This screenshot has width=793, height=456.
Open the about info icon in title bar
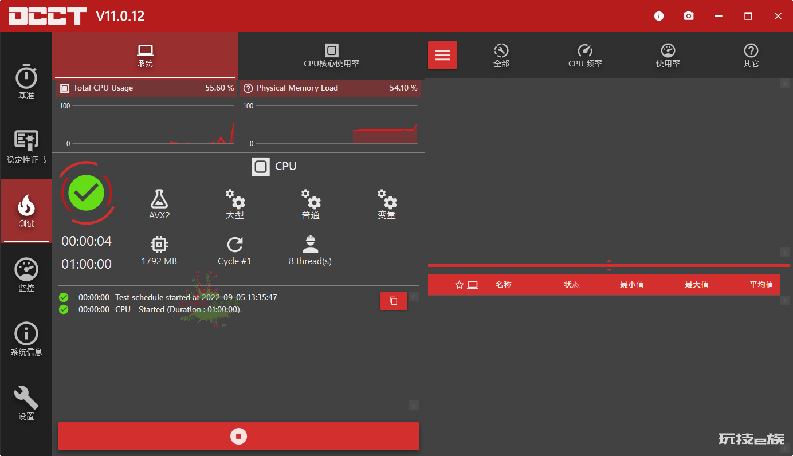click(659, 16)
